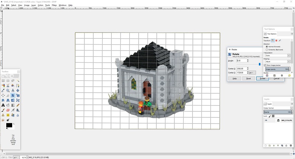
Task: Select Normal (Forward) direction radio
Action: [x=267, y=46]
